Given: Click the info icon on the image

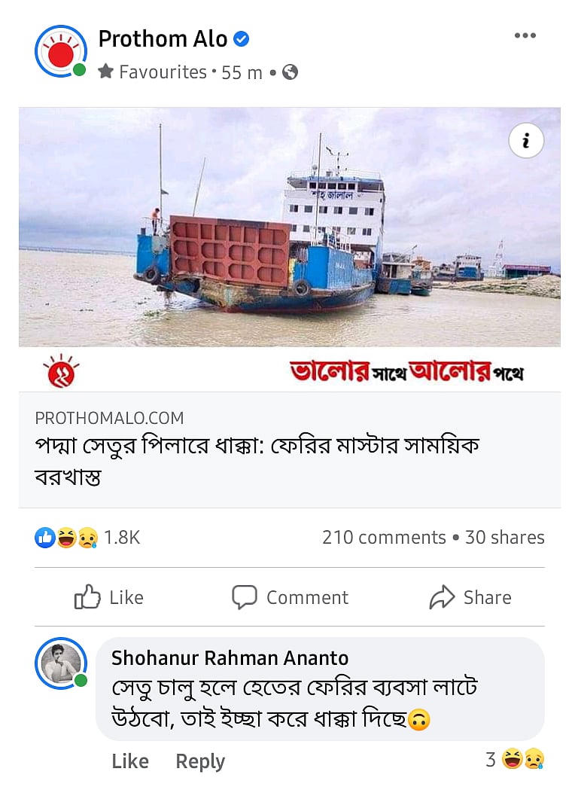Looking at the screenshot, I should tap(526, 141).
